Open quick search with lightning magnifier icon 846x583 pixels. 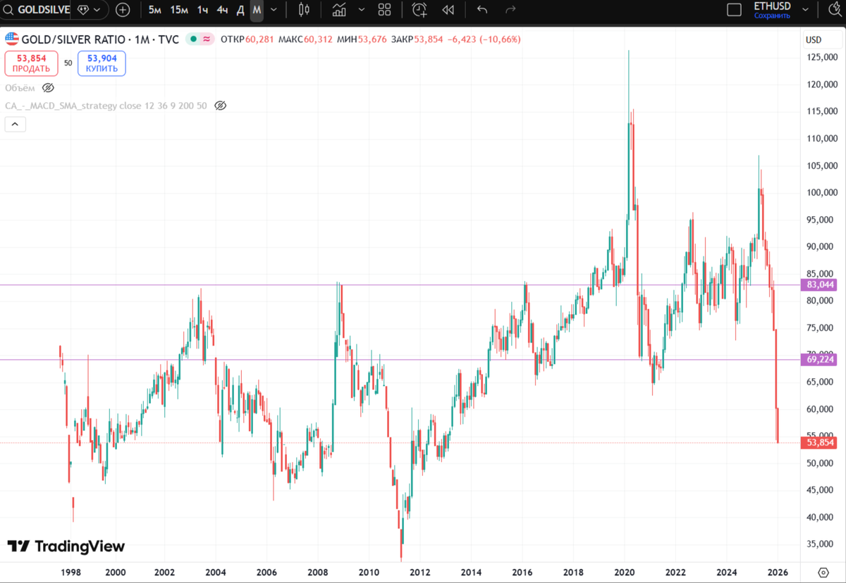(x=833, y=10)
